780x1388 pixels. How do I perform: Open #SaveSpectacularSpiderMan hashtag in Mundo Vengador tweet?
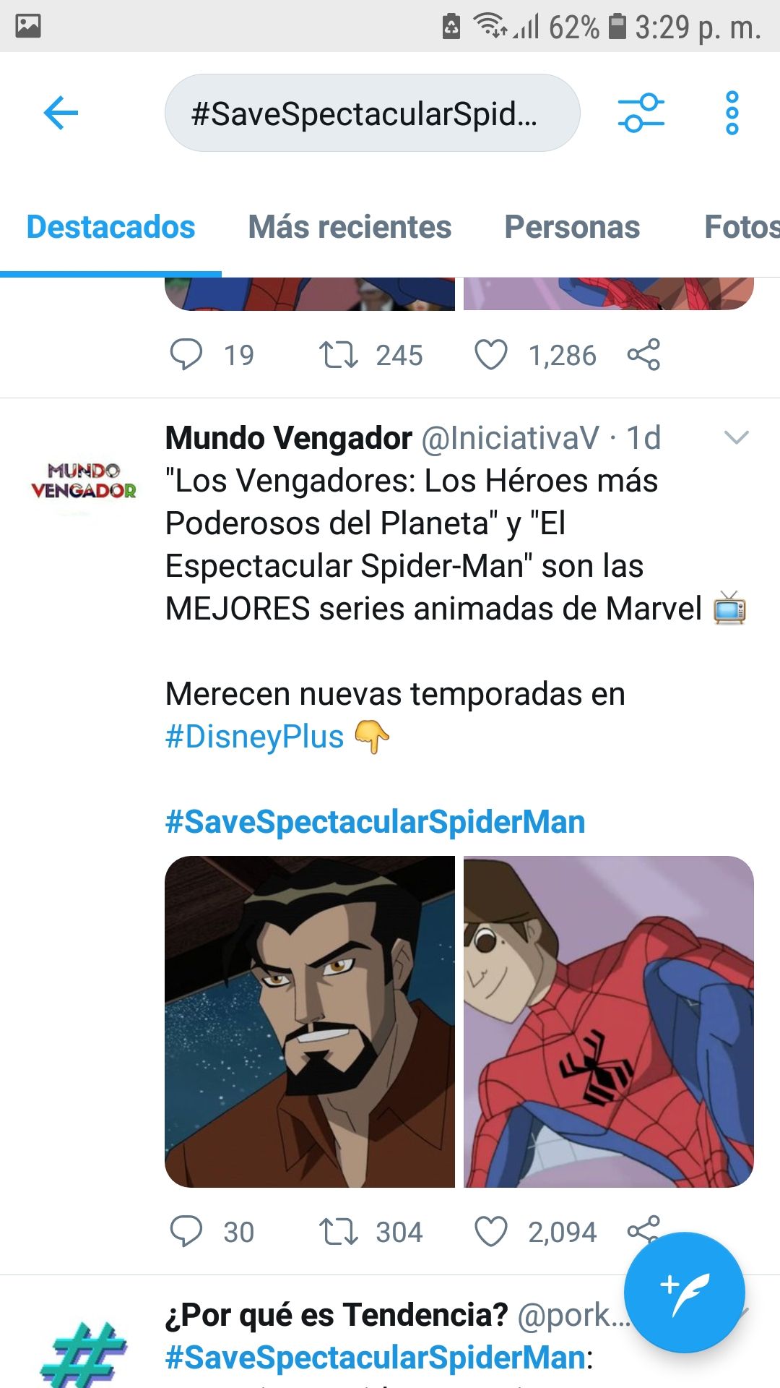375,822
